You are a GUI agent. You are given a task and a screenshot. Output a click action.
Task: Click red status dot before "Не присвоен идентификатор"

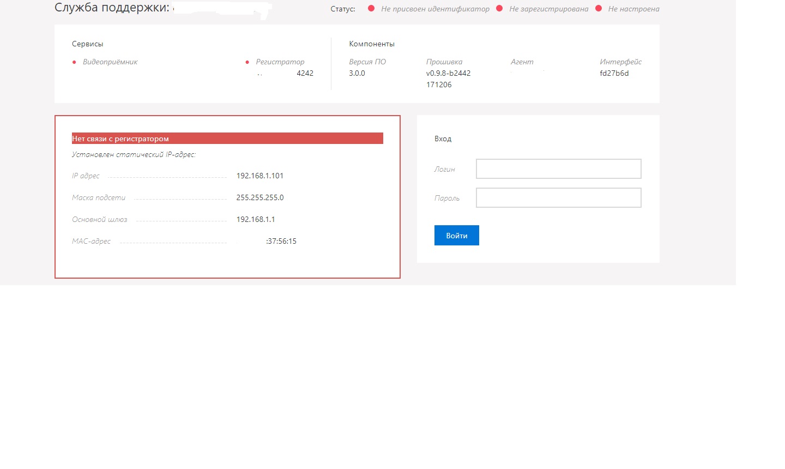tap(371, 9)
